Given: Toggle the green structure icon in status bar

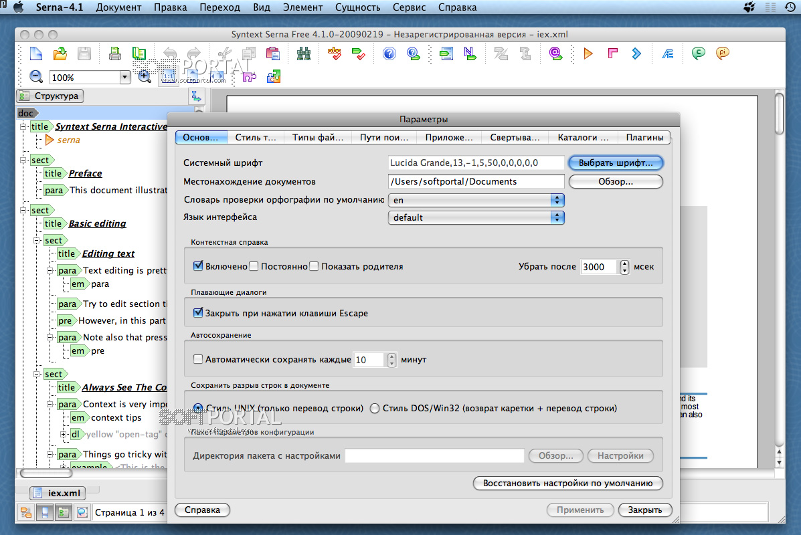Looking at the screenshot, I should coord(64,512).
